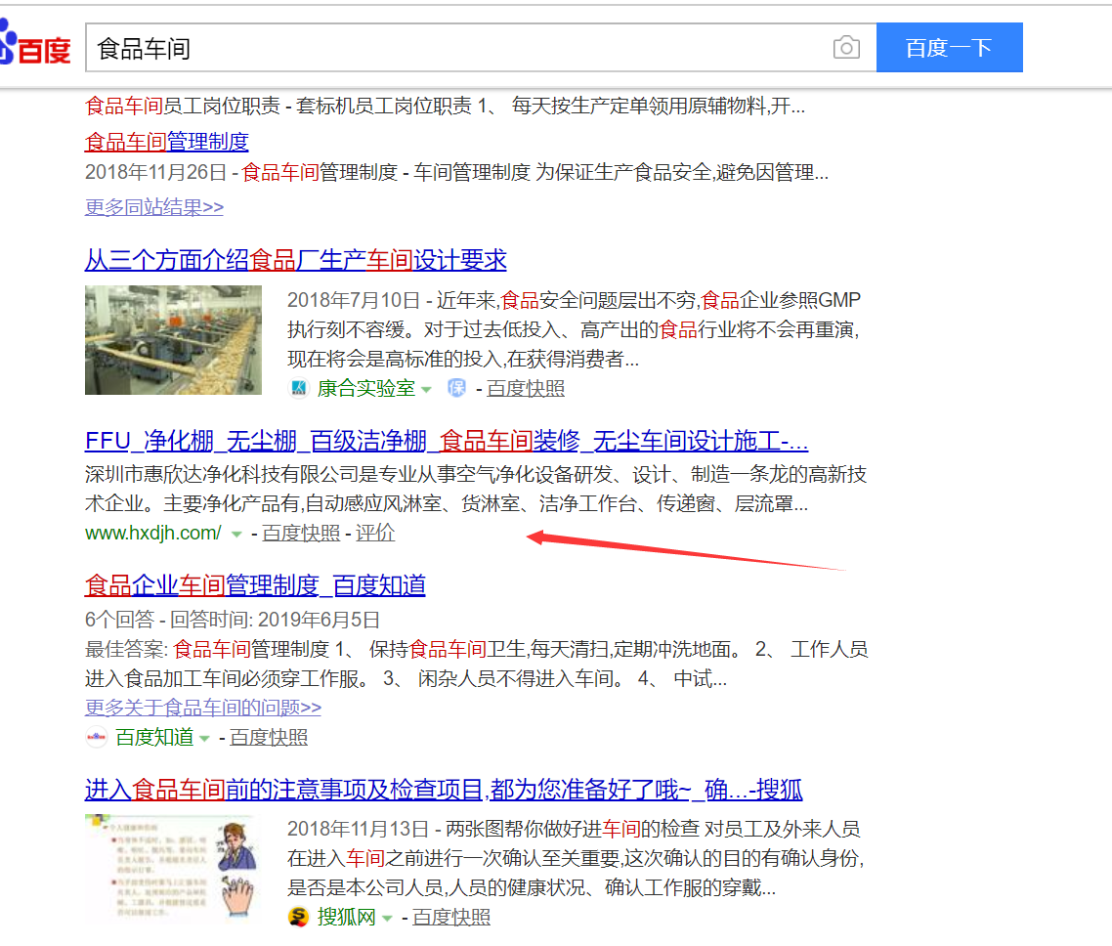The height and width of the screenshot is (946, 1112).
Task: Click the Baidu logo
Action: [x=34, y=43]
